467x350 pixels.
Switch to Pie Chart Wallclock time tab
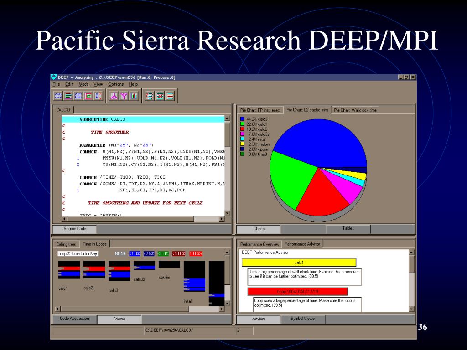[x=355, y=110]
